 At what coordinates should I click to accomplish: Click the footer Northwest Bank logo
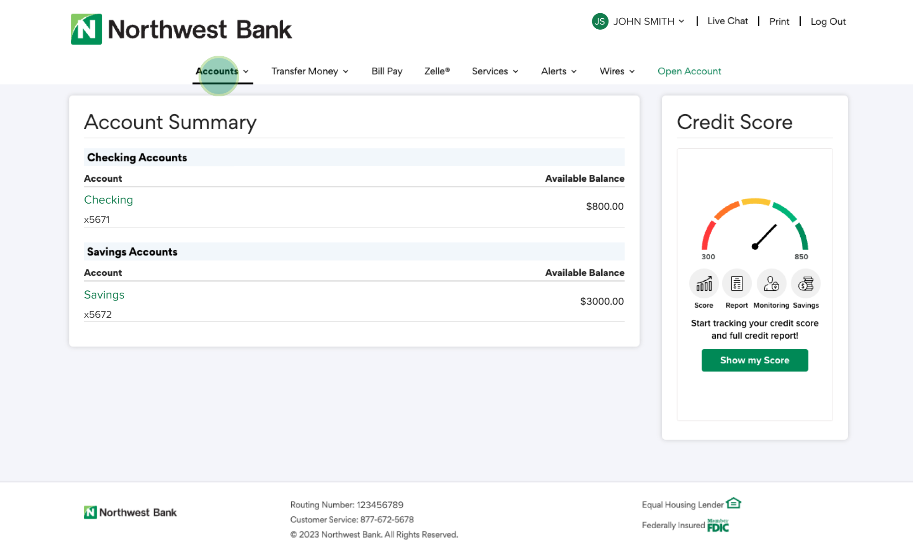[131, 512]
